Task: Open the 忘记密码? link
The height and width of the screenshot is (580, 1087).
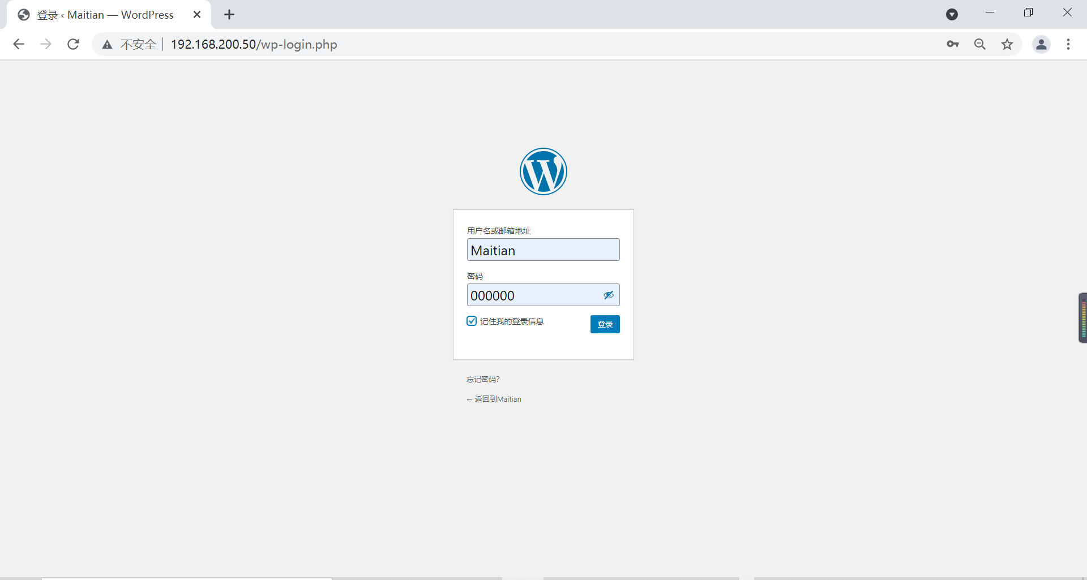Action: (x=483, y=379)
